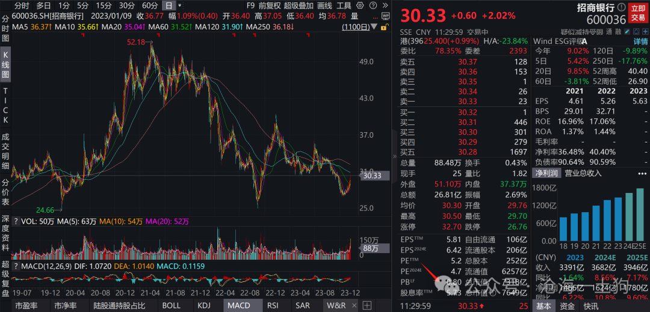Screen dimensions: 650x312
Task: Toggle 前复权 price adjustment mode
Action: tap(269, 5)
